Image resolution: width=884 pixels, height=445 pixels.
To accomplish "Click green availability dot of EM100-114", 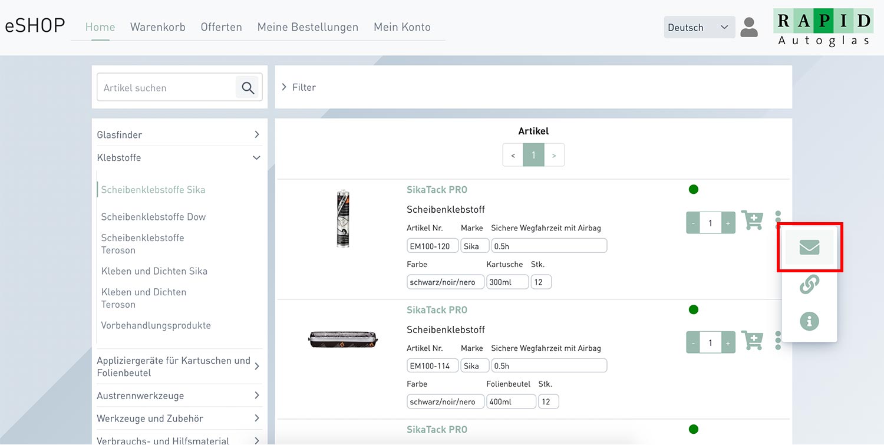I will pyautogui.click(x=694, y=309).
